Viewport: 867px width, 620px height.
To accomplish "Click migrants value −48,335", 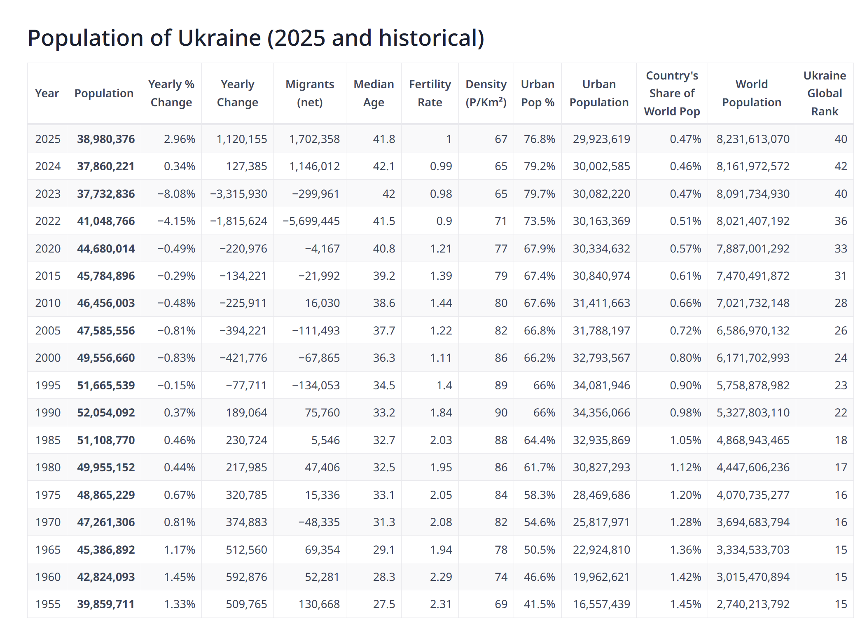I will 319,522.
